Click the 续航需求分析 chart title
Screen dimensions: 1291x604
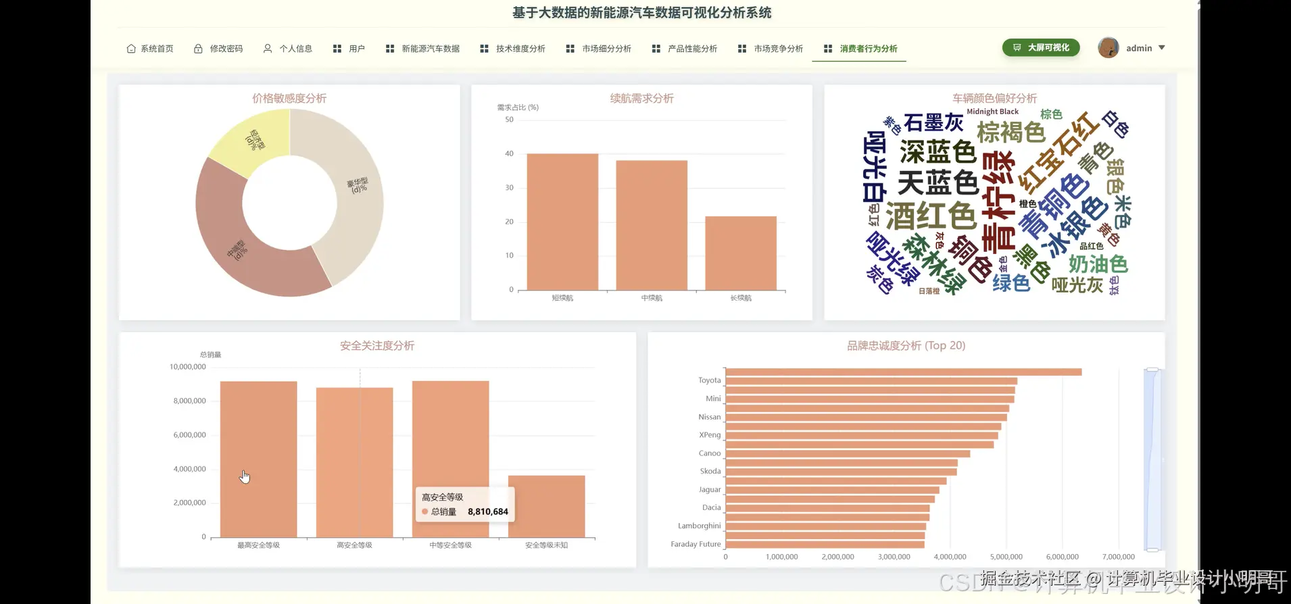(642, 99)
